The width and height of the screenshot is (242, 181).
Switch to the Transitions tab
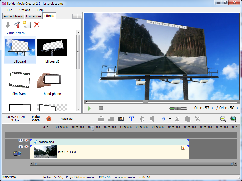point(33,16)
